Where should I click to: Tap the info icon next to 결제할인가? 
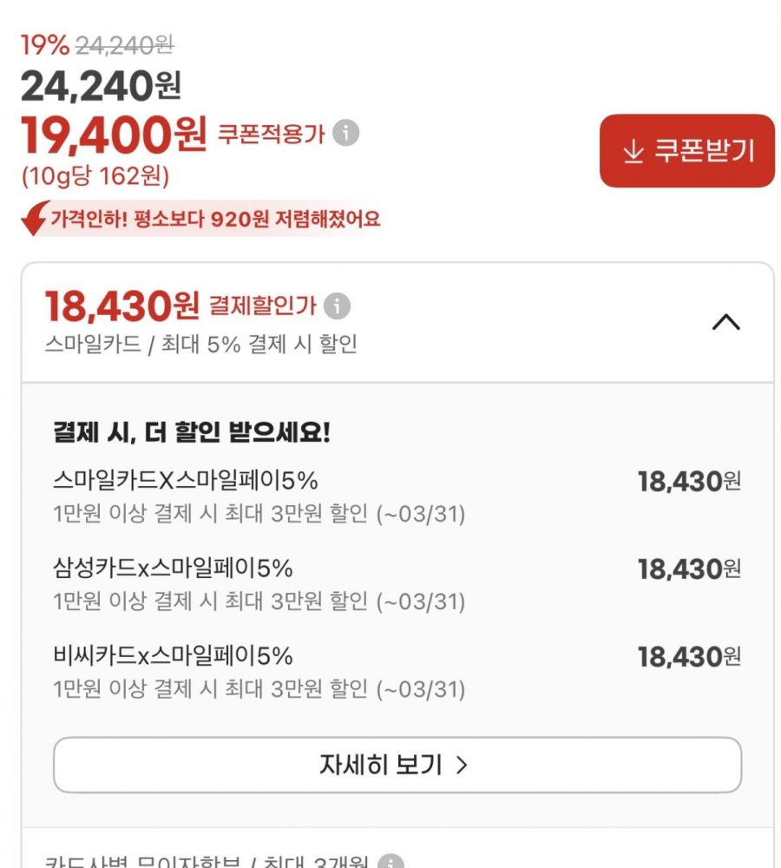point(337,306)
